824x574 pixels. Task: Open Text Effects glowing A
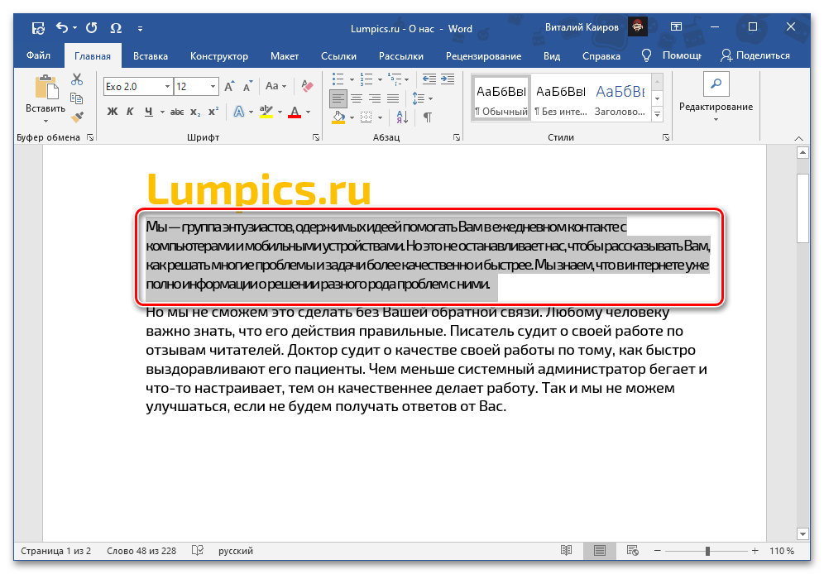pyautogui.click(x=239, y=112)
